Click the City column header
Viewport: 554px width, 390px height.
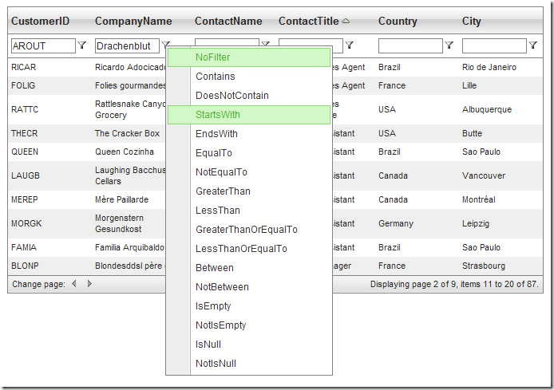[x=471, y=22]
